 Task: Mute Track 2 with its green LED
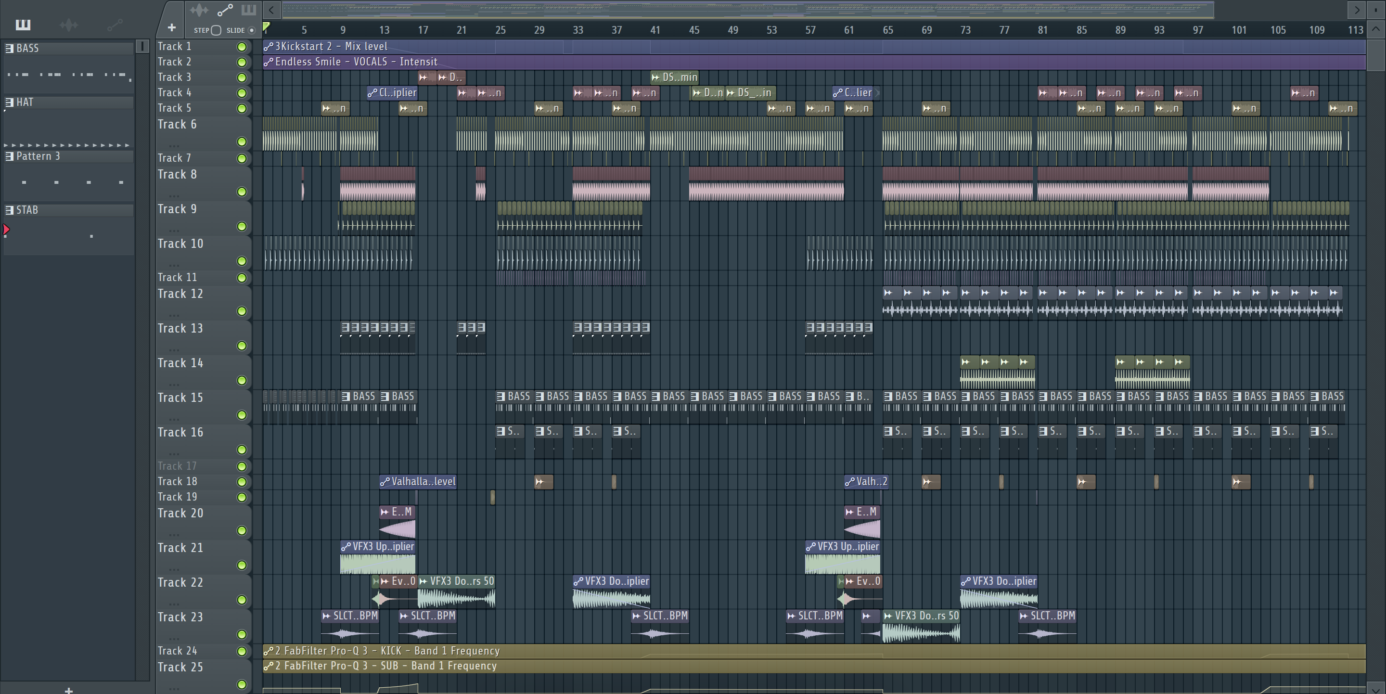tap(242, 63)
